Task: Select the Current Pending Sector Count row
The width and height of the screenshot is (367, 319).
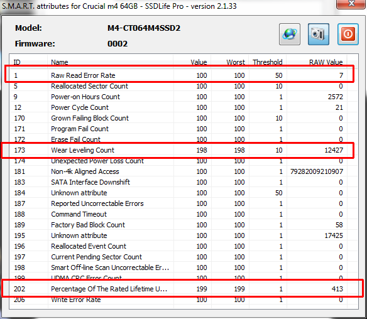Action: point(179,257)
